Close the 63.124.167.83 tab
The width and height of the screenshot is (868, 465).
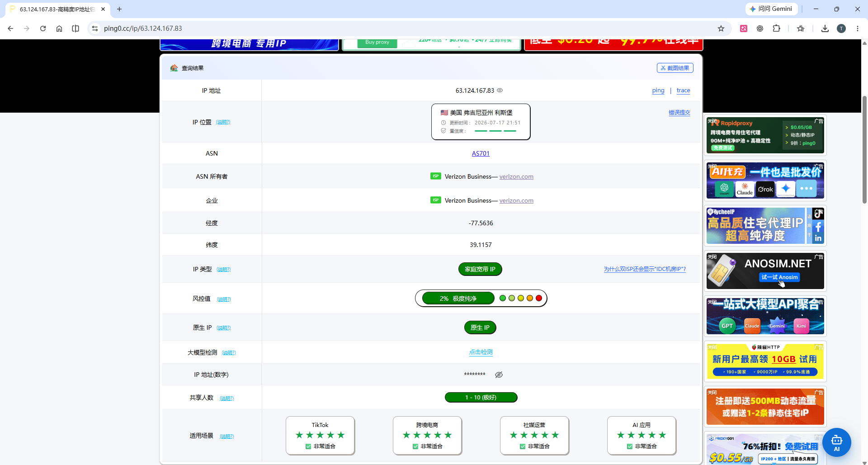pyautogui.click(x=103, y=9)
